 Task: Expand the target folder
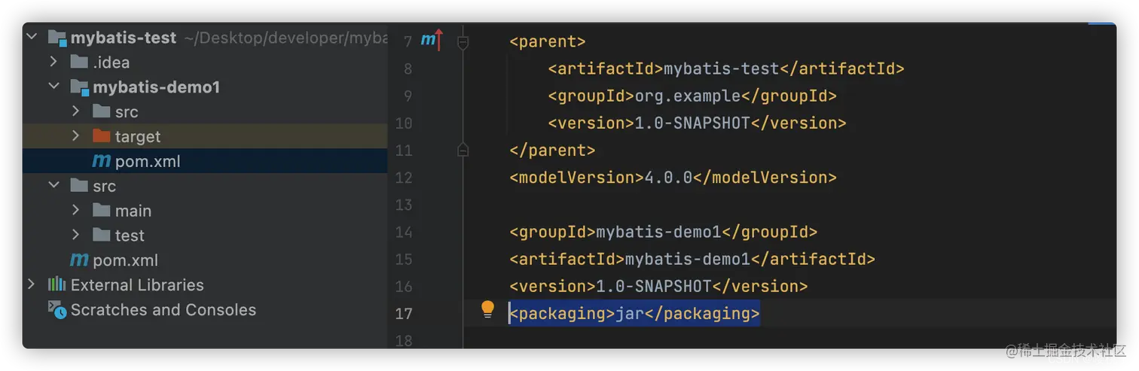coord(76,136)
